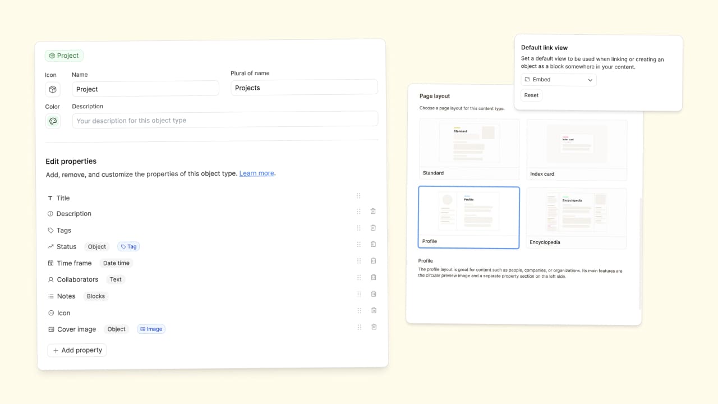Click the Add property button
The width and height of the screenshot is (718, 404).
click(77, 350)
